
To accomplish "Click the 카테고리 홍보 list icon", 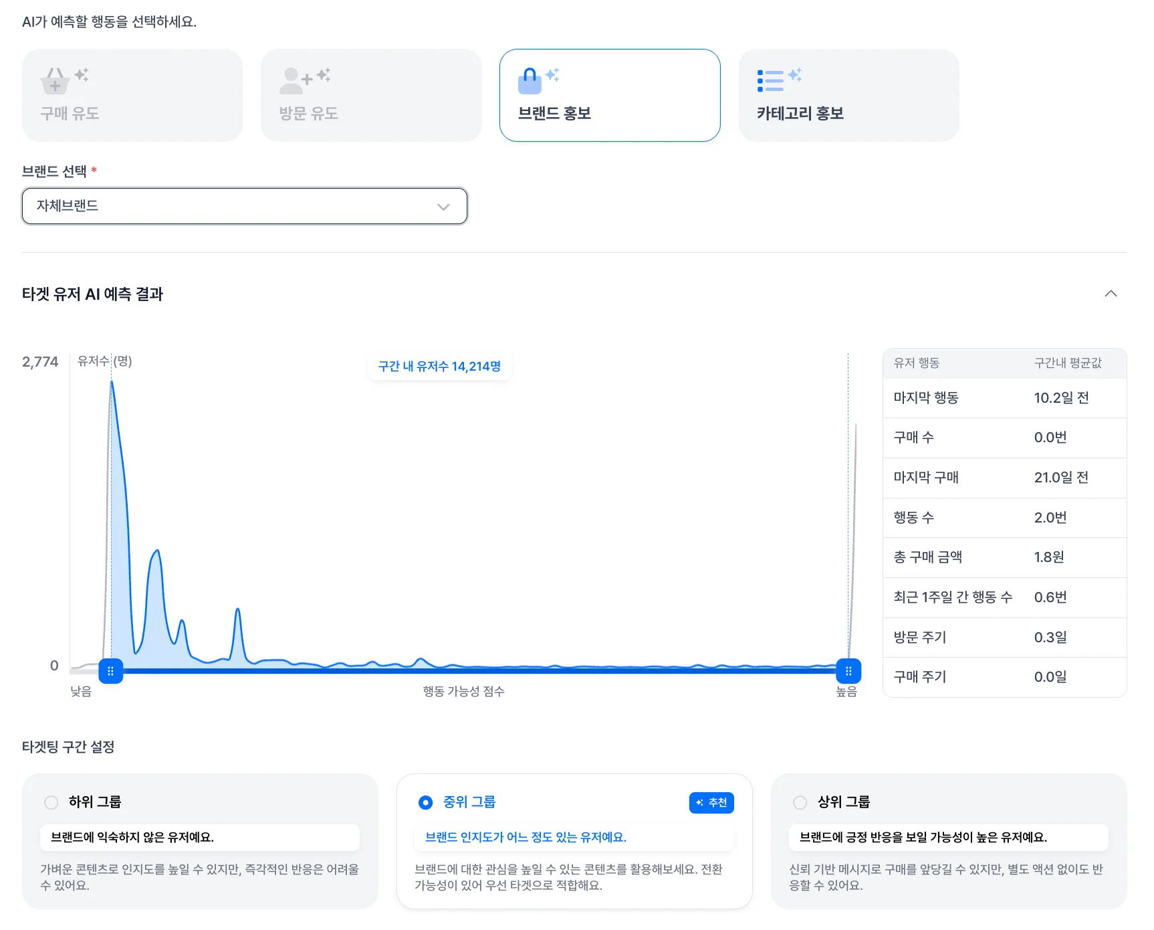I will coord(770,81).
